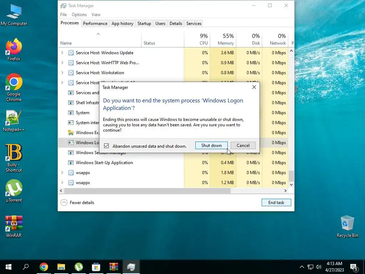Open the File menu

coord(63,14)
